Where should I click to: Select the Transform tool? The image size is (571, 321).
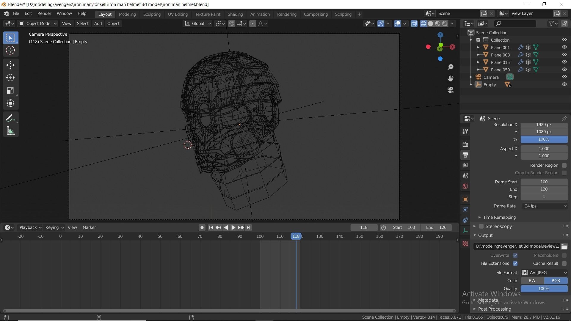coord(10,103)
